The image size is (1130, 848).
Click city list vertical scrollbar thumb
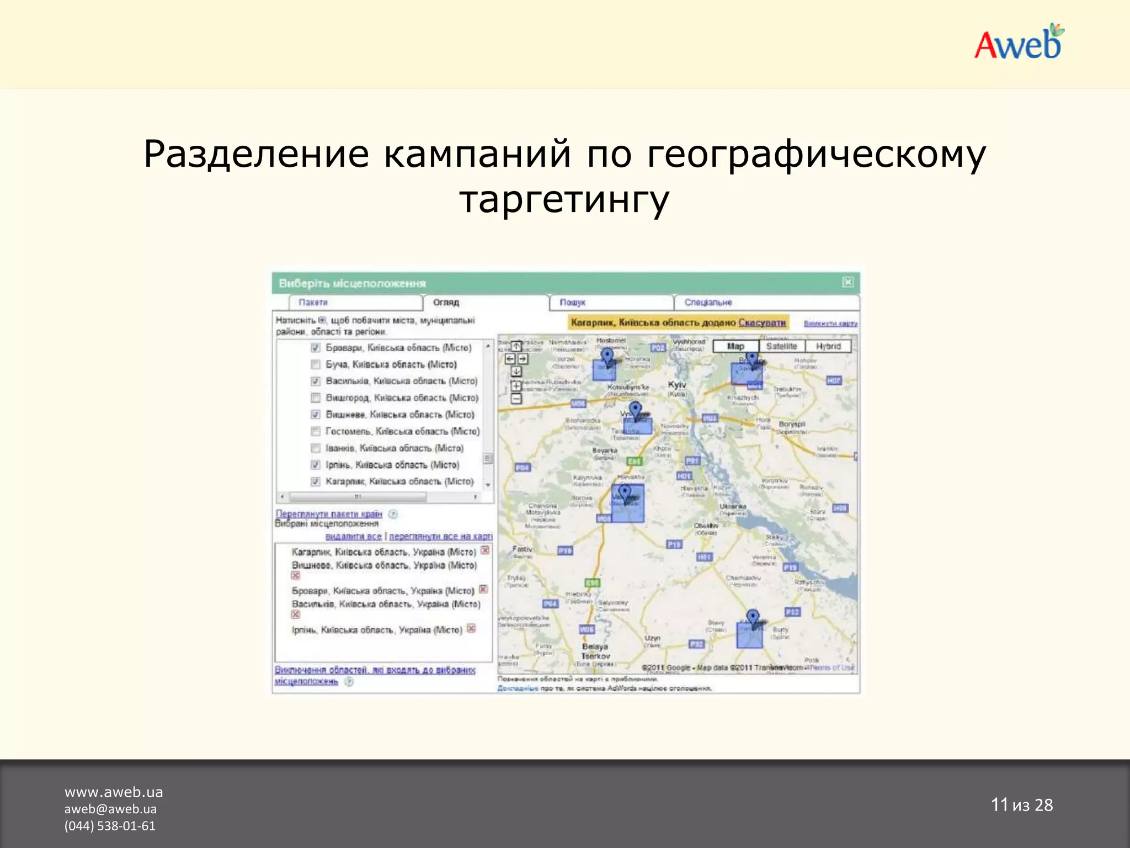click(488, 459)
